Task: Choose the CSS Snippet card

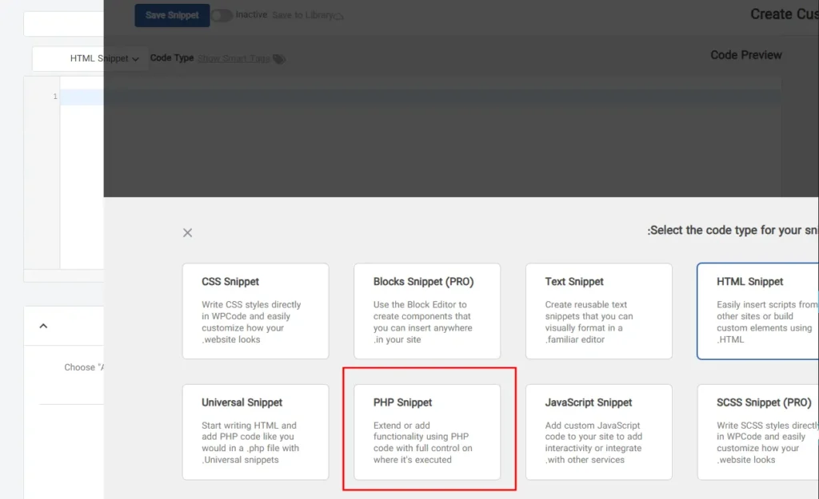Action: pyautogui.click(x=255, y=311)
